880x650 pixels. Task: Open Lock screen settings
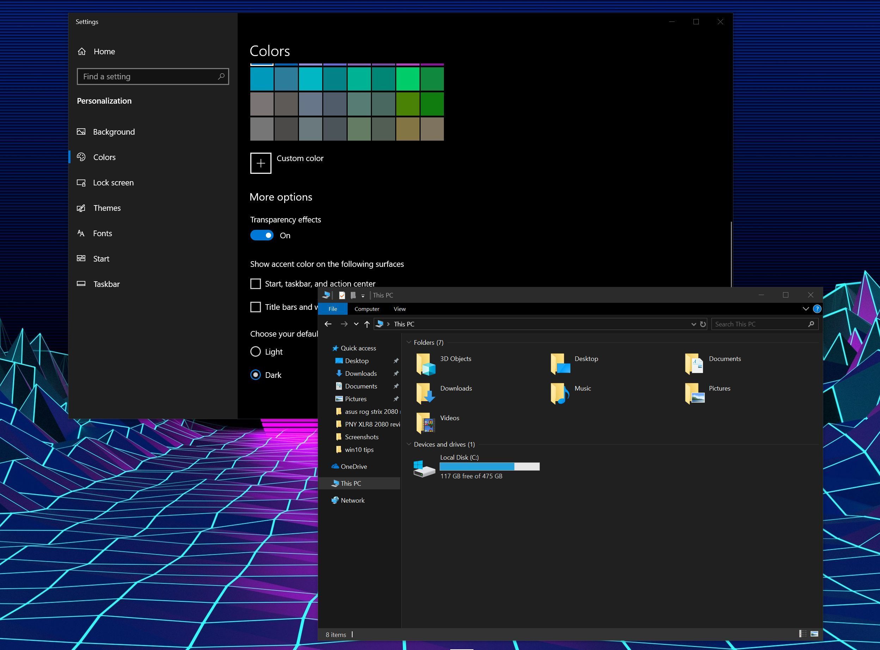tap(113, 182)
